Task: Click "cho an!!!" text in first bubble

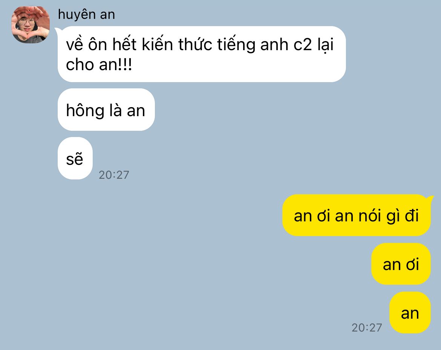Action: pos(99,65)
